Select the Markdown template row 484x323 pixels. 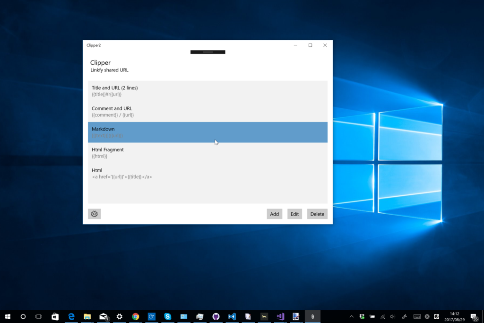(x=208, y=132)
